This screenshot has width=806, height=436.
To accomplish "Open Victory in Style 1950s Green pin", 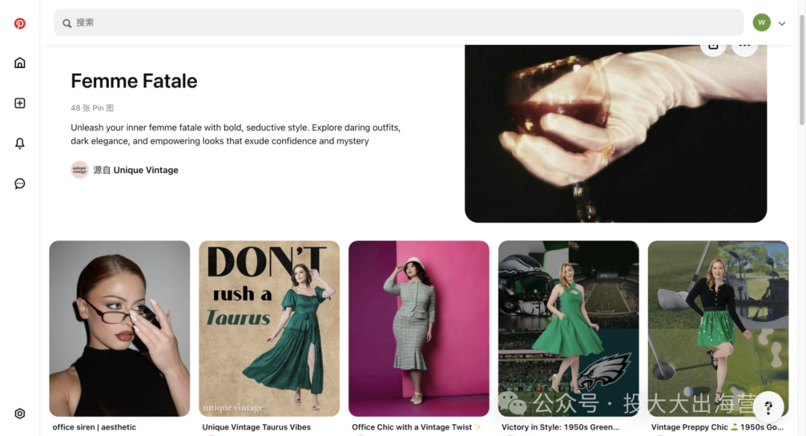I will tap(568, 328).
